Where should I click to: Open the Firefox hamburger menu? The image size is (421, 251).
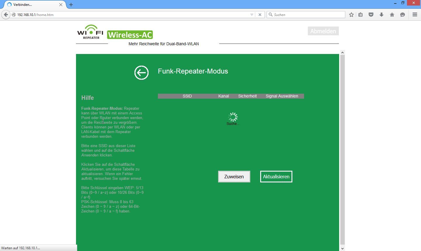pos(415,15)
